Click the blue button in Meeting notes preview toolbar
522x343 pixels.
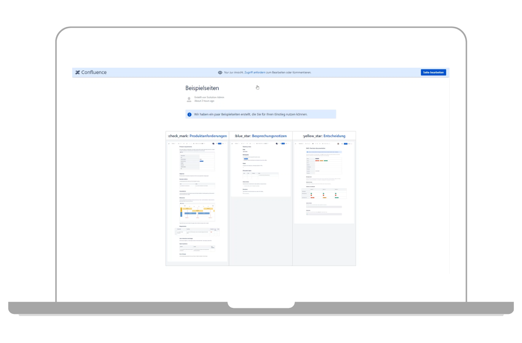(283, 143)
